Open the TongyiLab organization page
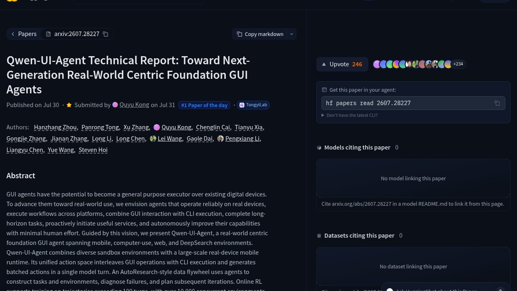The width and height of the screenshot is (517, 291). point(253,105)
